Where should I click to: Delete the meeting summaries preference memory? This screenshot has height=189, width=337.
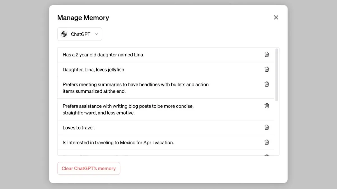click(267, 84)
